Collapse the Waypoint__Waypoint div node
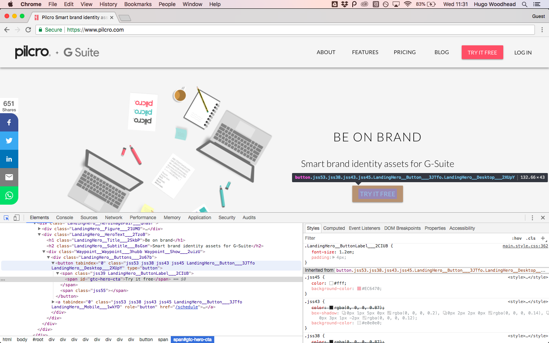Viewport: 549px width, 343px height. pos(44,252)
